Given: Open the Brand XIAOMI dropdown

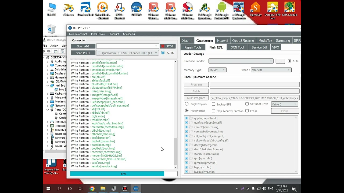Looking at the screenshot, I should (x=271, y=70).
